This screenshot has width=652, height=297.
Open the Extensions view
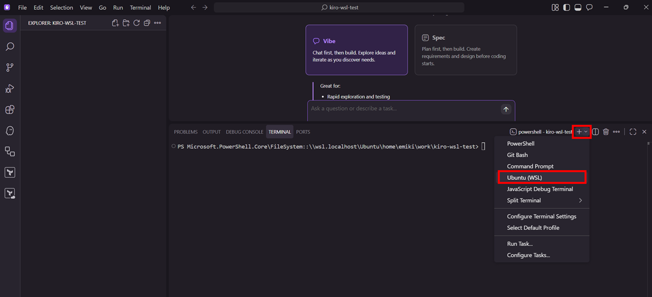(x=10, y=110)
